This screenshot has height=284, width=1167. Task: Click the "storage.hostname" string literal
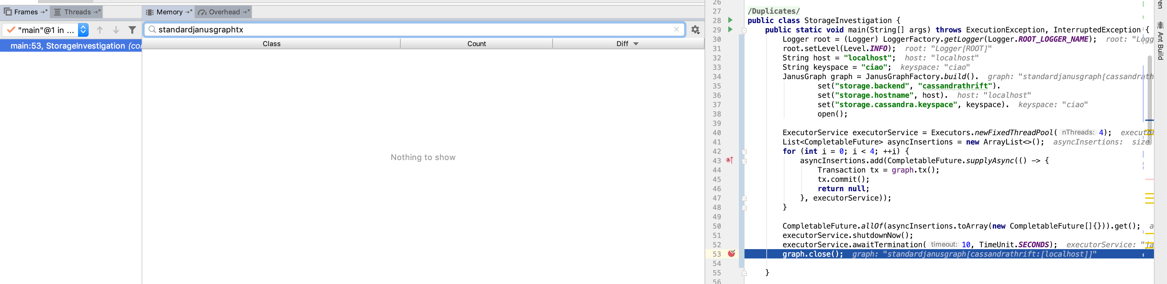click(x=874, y=95)
